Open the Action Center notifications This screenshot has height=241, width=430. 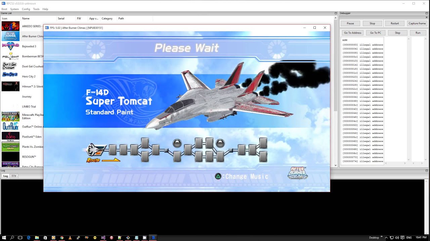tap(402, 238)
